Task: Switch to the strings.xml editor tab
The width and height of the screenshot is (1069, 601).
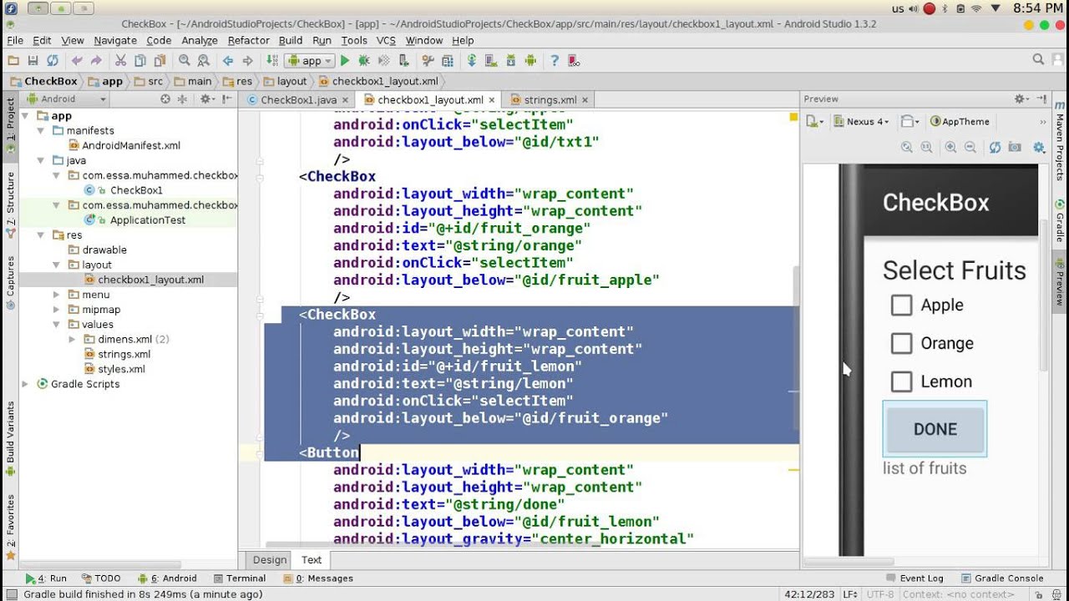Action: [x=549, y=100]
